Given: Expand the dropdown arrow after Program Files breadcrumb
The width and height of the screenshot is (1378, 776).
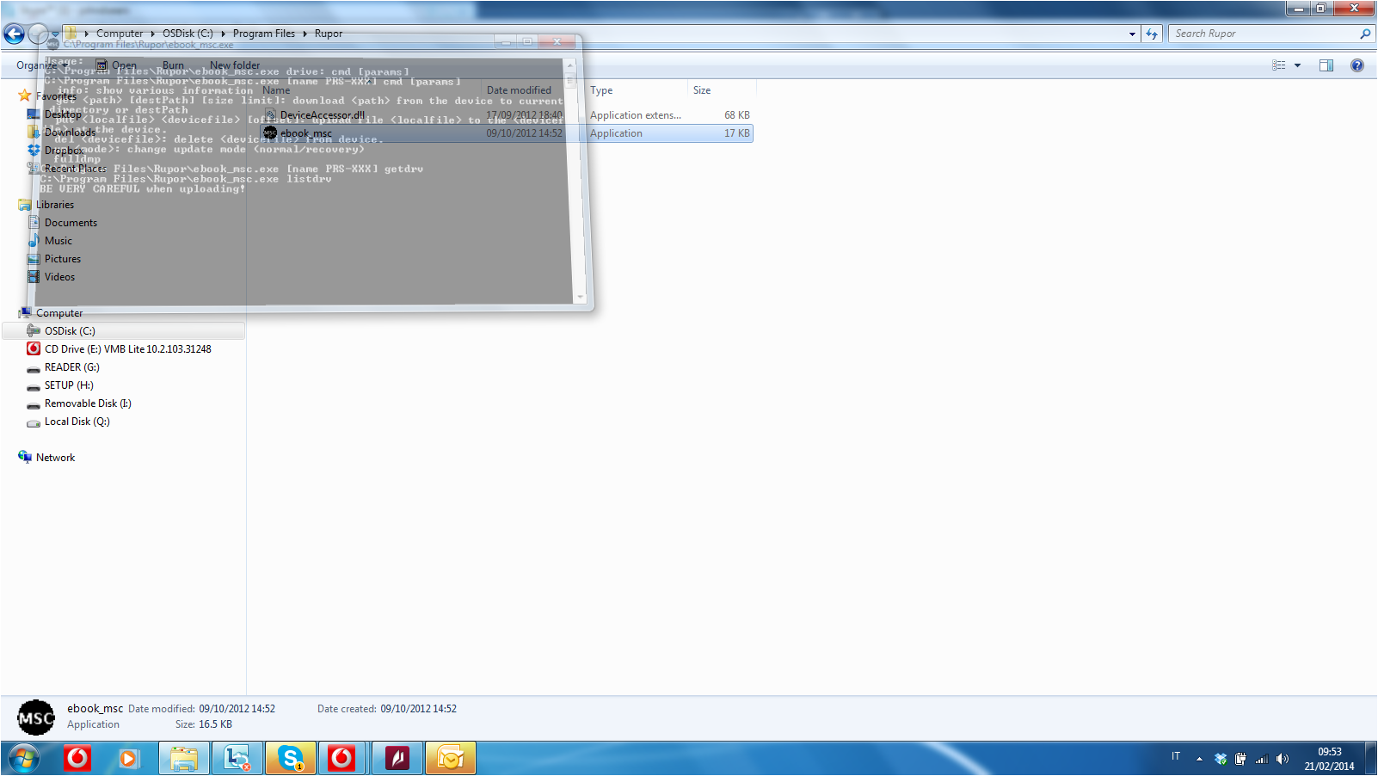Looking at the screenshot, I should coord(305,34).
